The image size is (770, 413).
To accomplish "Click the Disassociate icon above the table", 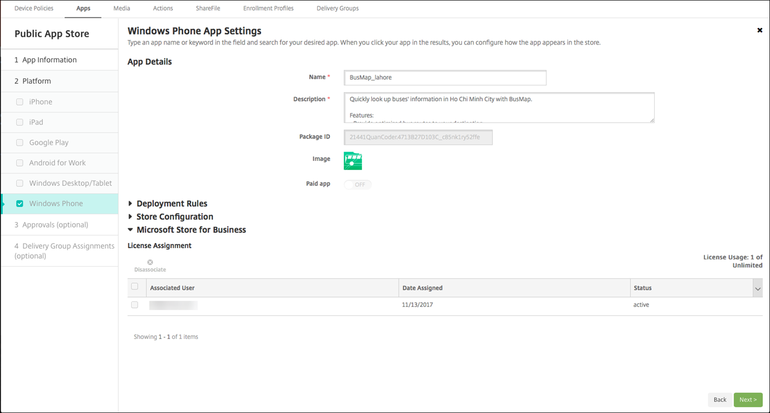I will pos(150,263).
